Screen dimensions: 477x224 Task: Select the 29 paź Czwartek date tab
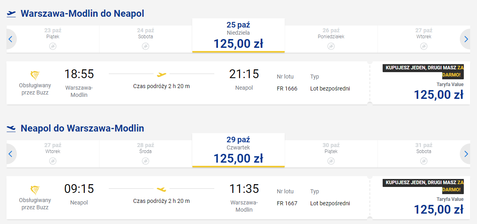click(238, 150)
